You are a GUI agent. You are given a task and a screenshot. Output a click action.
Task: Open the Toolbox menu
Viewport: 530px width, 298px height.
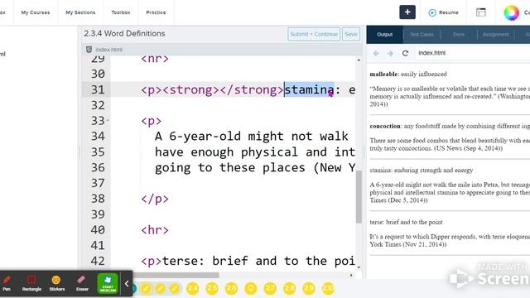click(121, 12)
